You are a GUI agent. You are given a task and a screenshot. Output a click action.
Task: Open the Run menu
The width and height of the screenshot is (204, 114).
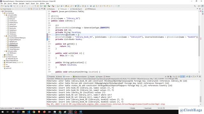(38, 3)
